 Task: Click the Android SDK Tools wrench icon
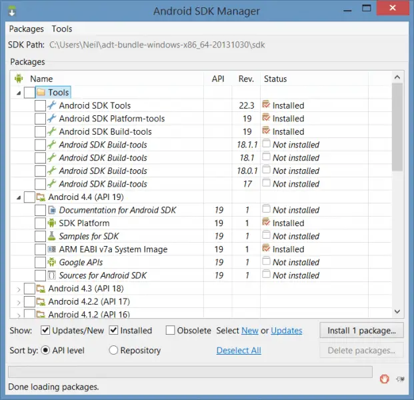(51, 105)
